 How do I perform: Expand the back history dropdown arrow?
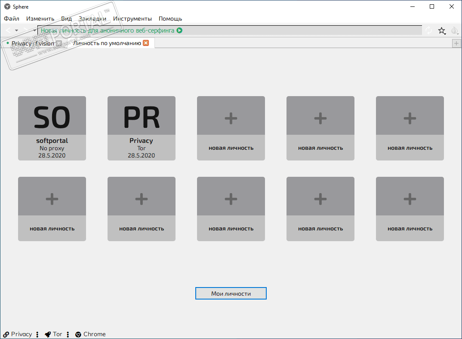[x=16, y=30]
